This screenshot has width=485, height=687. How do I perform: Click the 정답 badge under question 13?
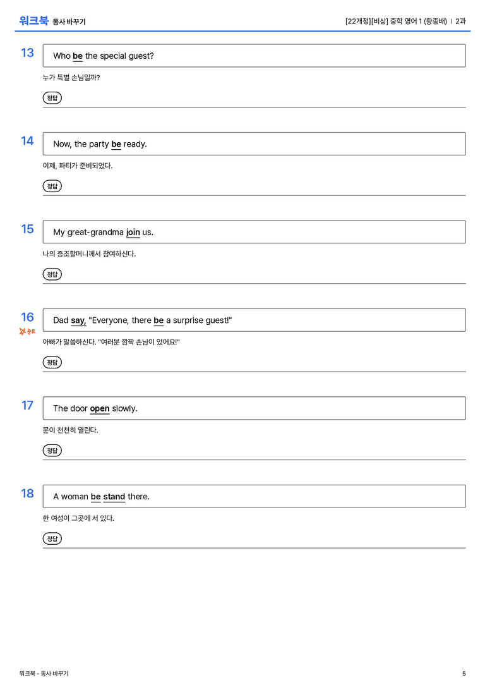pos(52,98)
